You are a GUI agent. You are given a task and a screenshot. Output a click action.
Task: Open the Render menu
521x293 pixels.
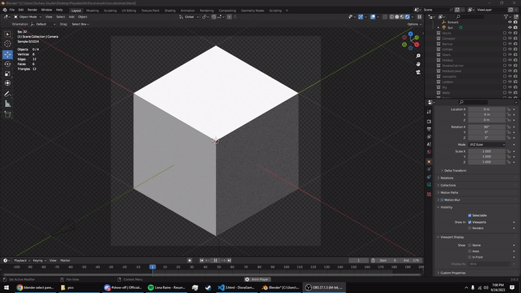coord(32,10)
